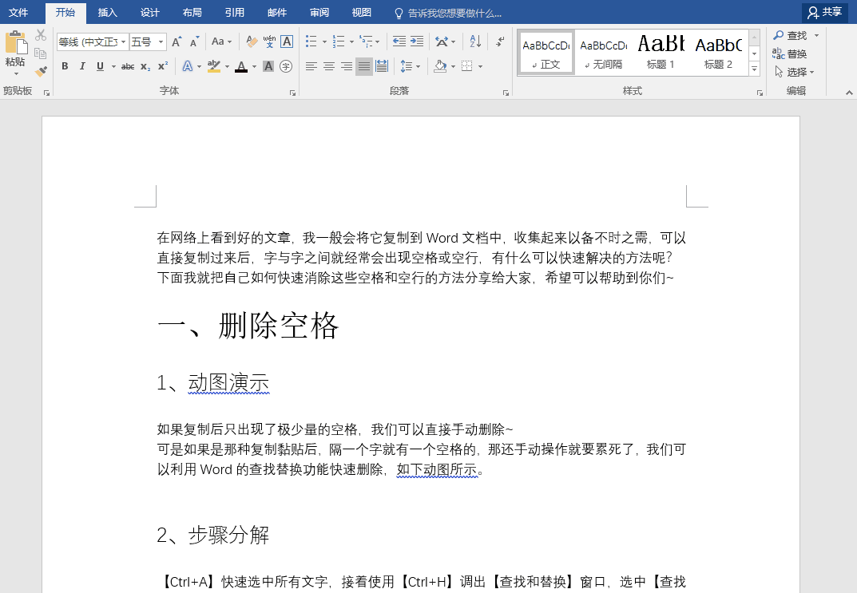Apply paragraph shading with the paint bucket
The image size is (857, 593).
(440, 66)
